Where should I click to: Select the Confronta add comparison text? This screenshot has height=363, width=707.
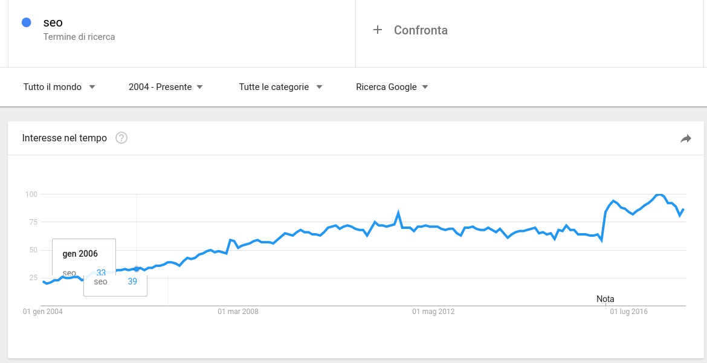click(x=421, y=30)
